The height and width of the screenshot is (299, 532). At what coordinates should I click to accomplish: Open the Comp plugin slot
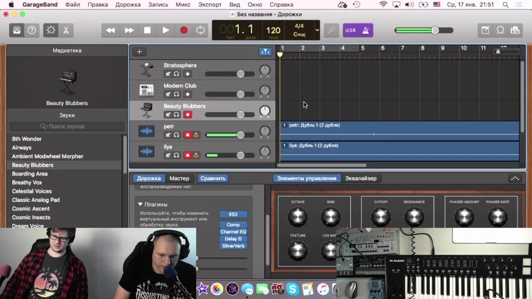click(233, 225)
